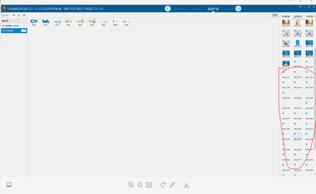Viewport: 316px width, 194px height.
Task: Delete category using the trash icon
Action: click(19, 15)
